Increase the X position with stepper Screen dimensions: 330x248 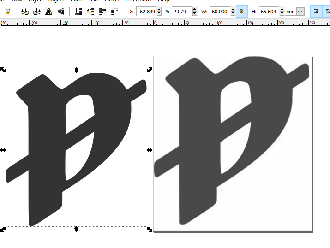coord(159,9)
